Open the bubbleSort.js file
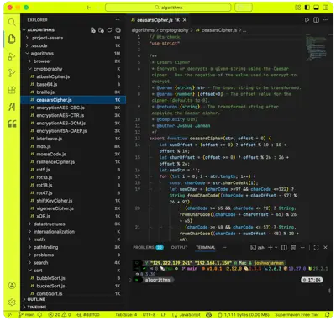Viewport: 336px width, 321px height. click(73, 278)
